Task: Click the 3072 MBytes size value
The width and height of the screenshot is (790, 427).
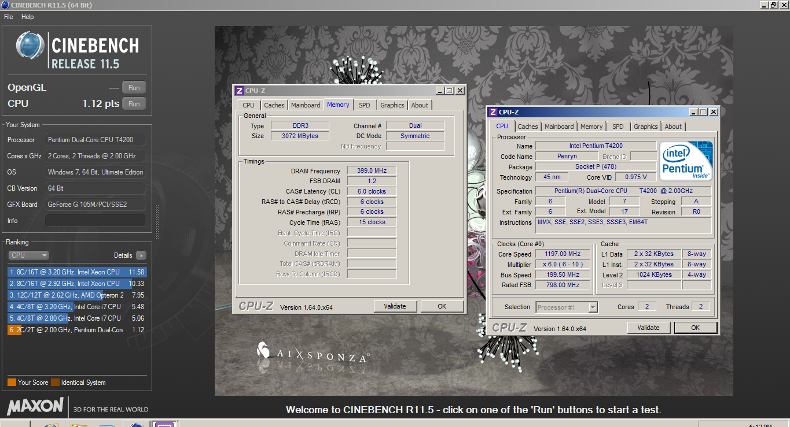Action: point(299,136)
